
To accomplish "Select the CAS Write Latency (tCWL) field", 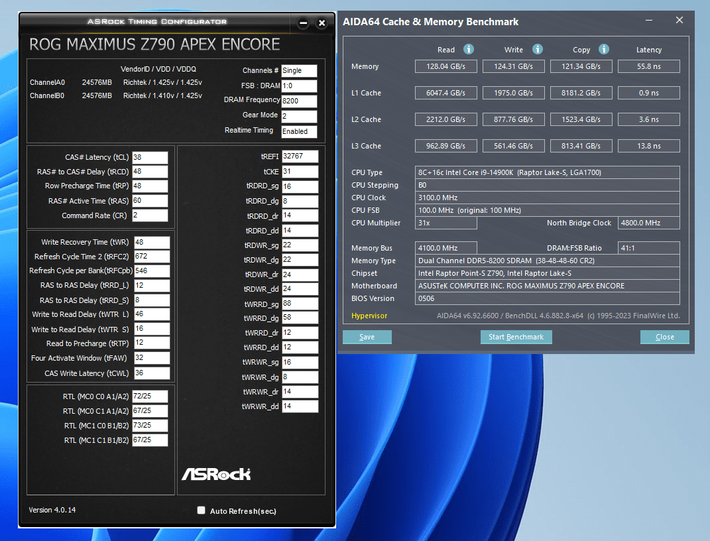I will click(x=152, y=373).
